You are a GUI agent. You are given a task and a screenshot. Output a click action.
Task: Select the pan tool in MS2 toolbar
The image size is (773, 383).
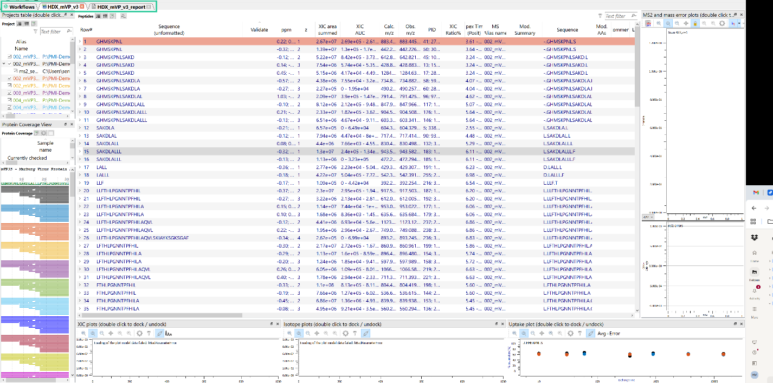pyautogui.click(x=686, y=23)
